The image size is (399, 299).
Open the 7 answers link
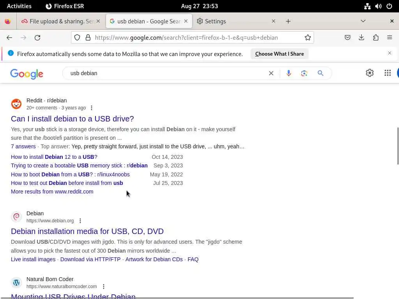tap(23, 146)
